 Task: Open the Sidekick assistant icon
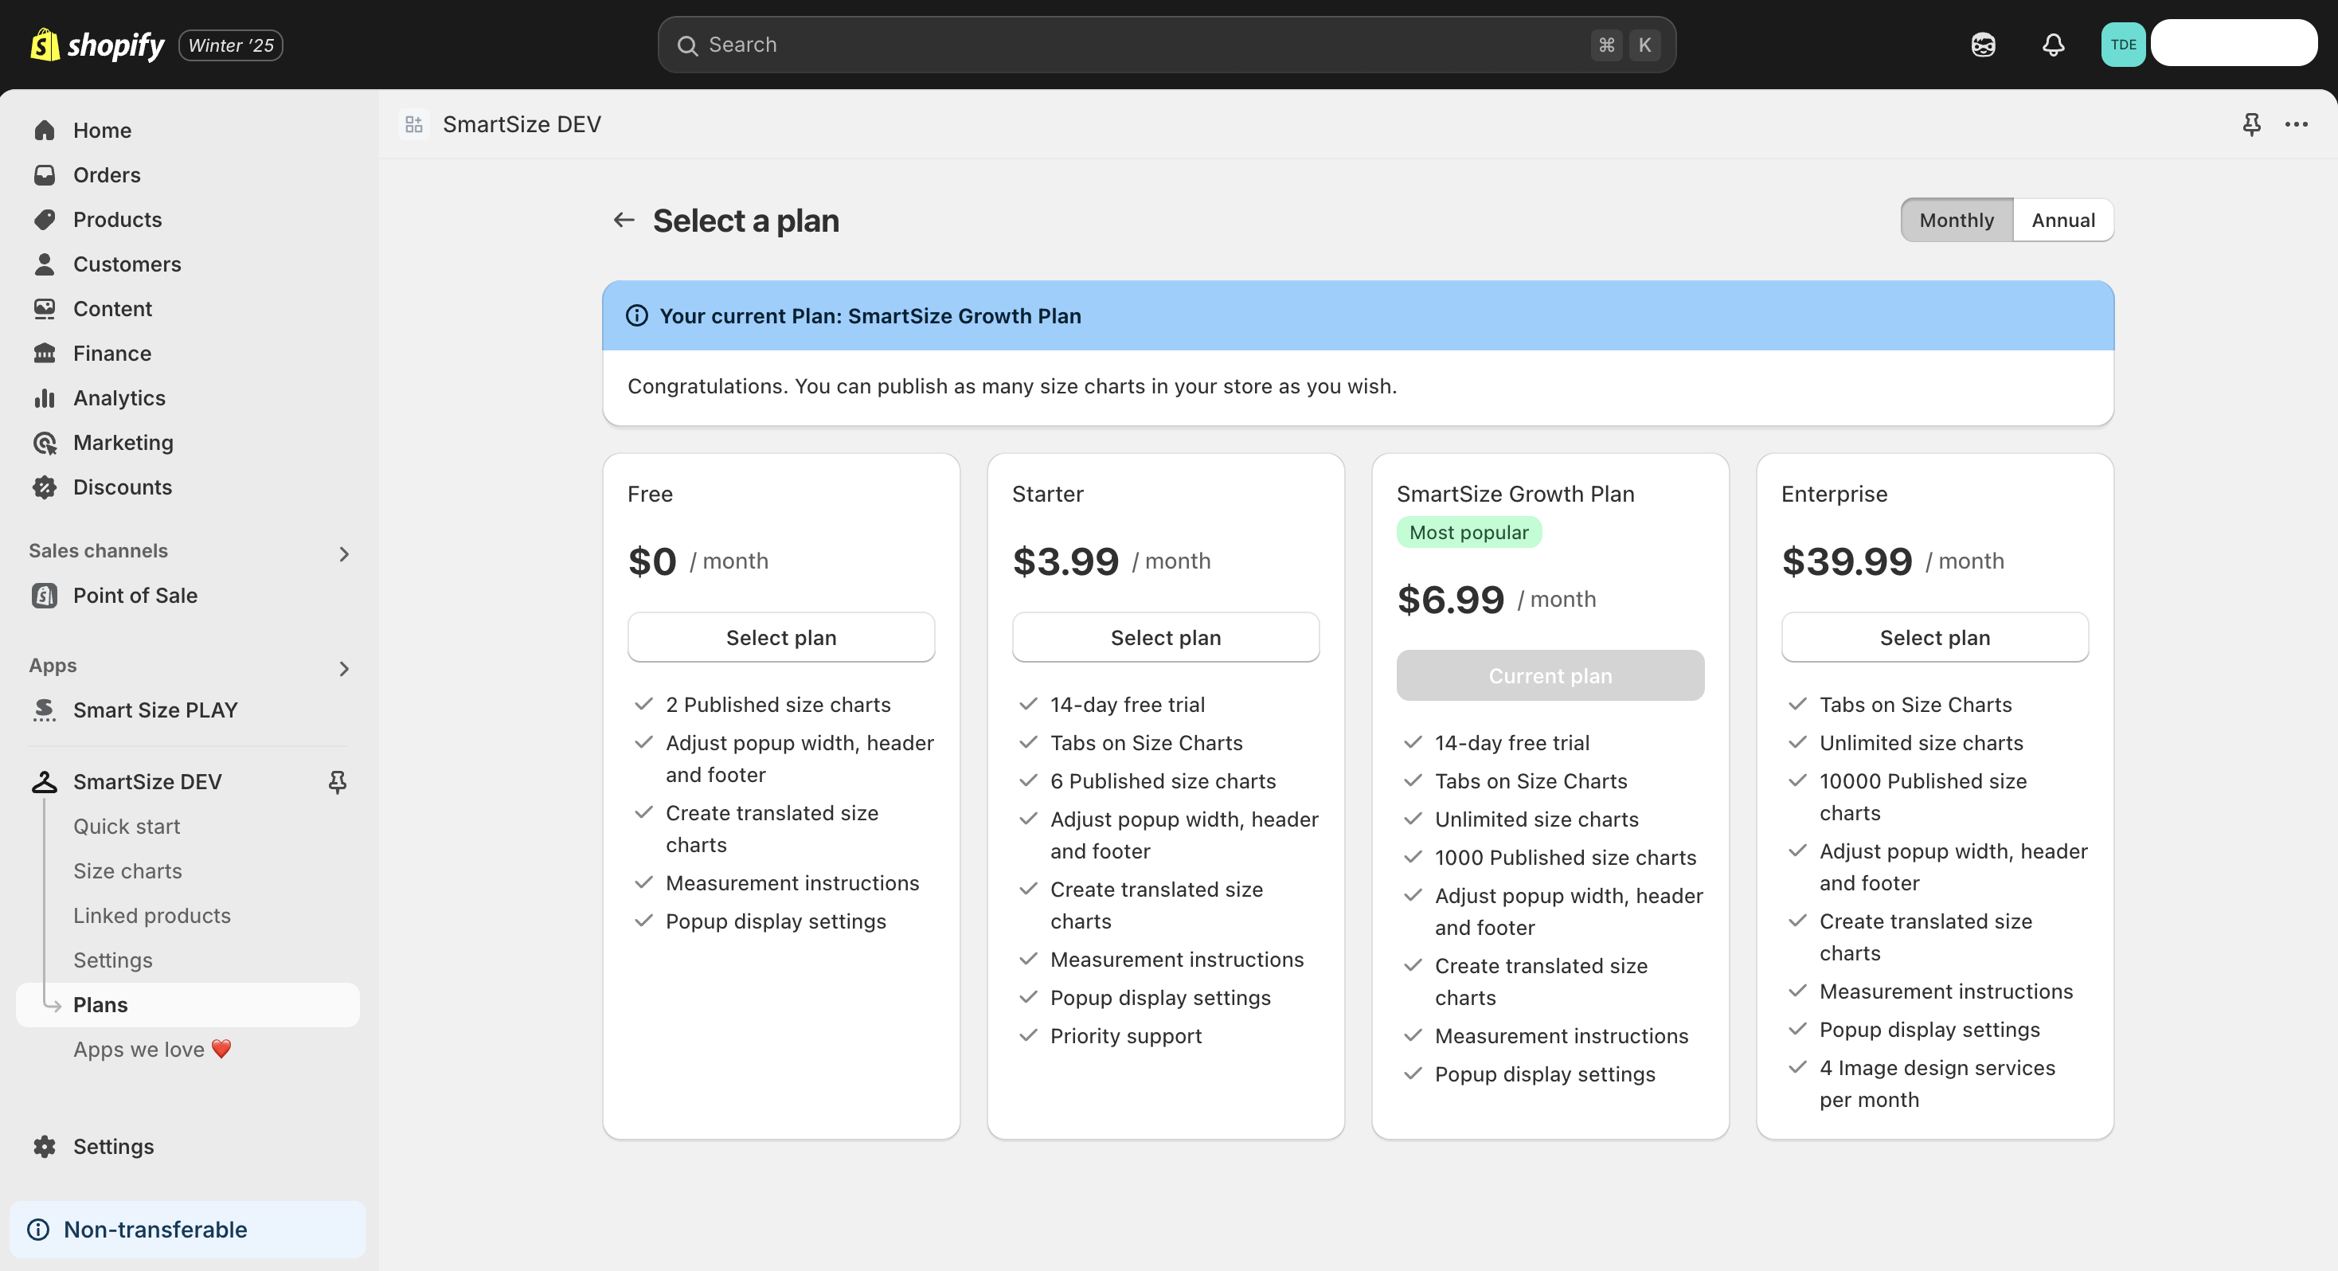coord(1983,45)
